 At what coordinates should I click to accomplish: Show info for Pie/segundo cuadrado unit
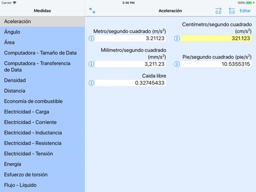(x=177, y=64)
